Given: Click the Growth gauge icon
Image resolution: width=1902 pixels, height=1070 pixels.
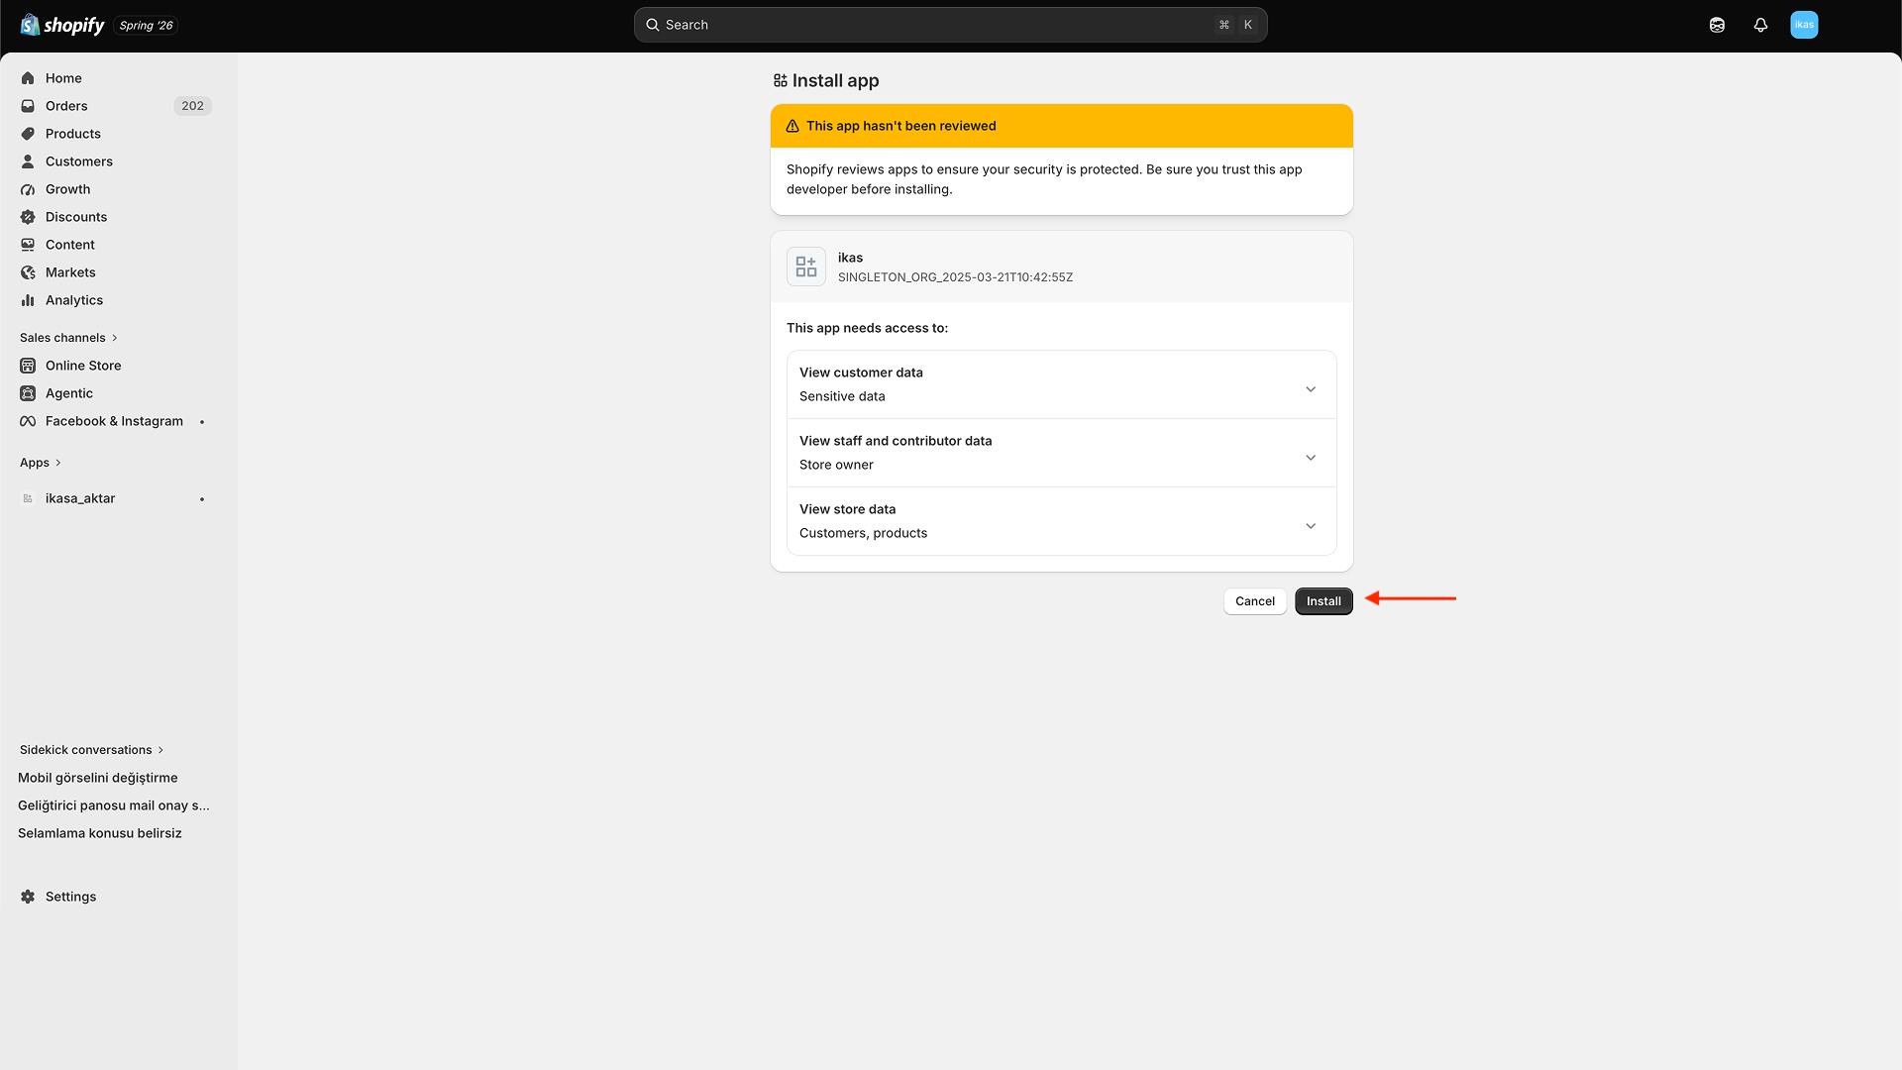Looking at the screenshot, I should (x=28, y=189).
